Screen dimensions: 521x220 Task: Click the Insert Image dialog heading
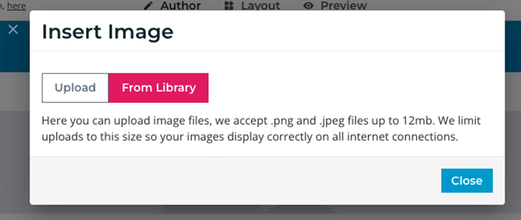coord(108,32)
